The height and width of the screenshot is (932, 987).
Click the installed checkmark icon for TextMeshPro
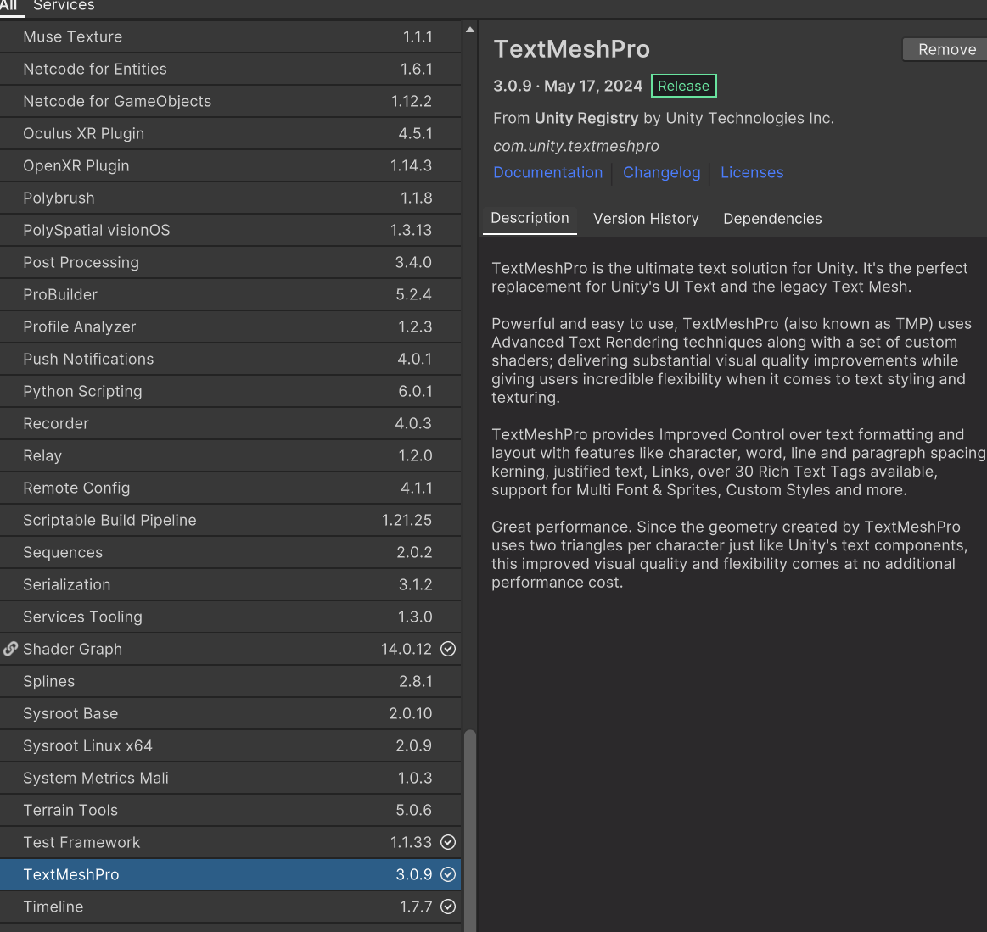[x=448, y=874]
